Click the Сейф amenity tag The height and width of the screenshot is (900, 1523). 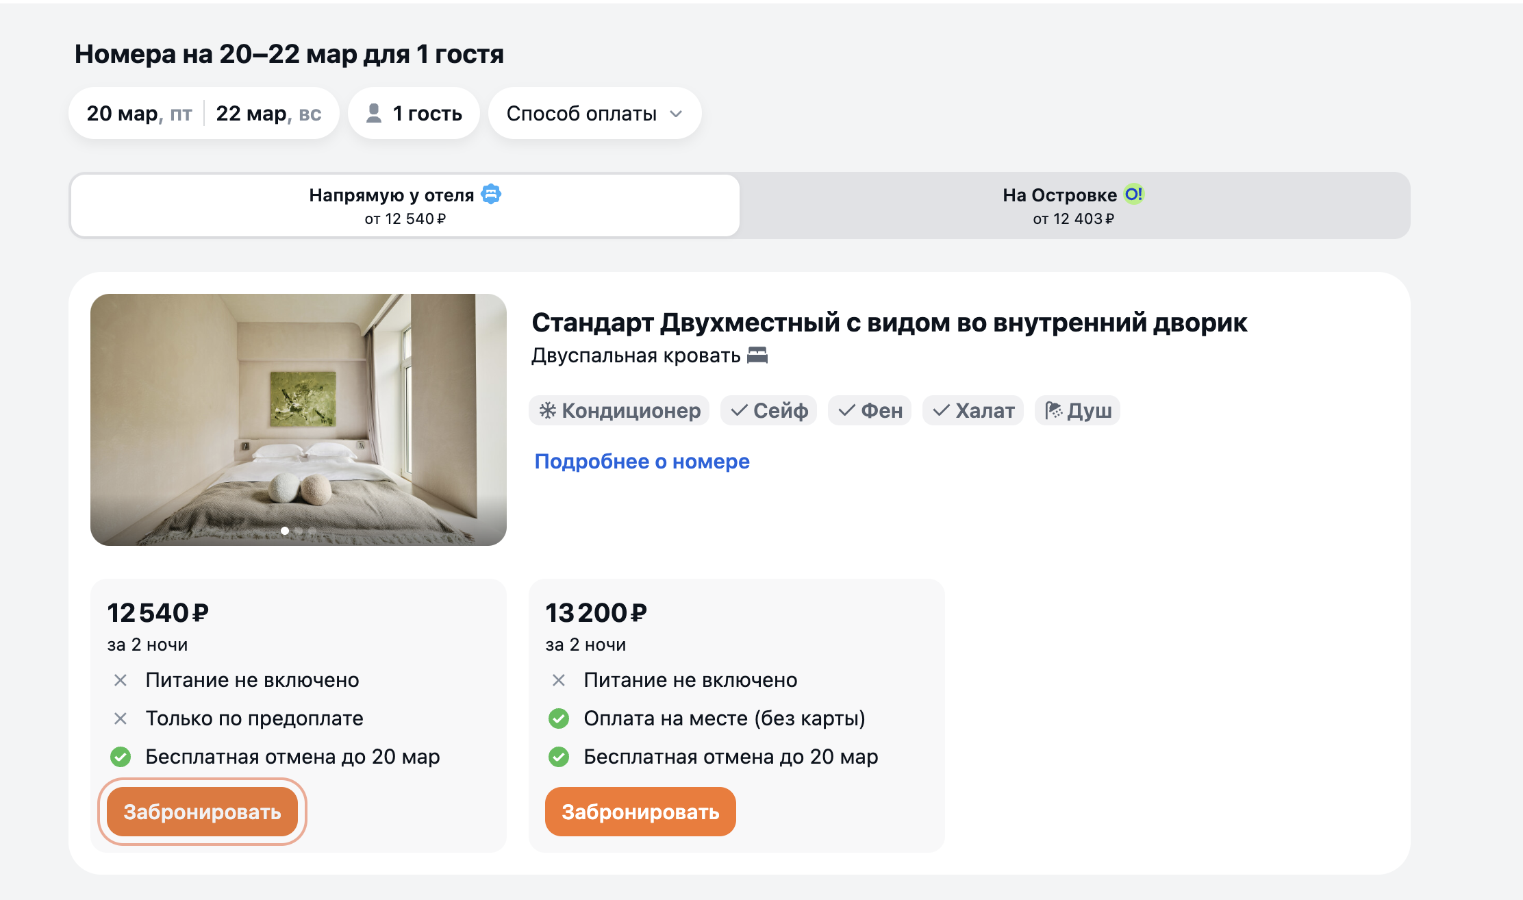coord(769,410)
